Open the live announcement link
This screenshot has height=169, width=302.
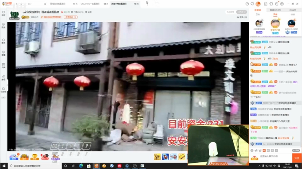[242, 17]
